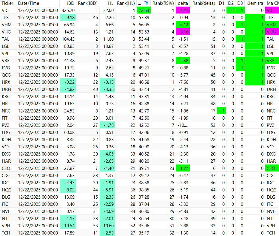Click the Rank(IBD) column header

tap(88, 3)
